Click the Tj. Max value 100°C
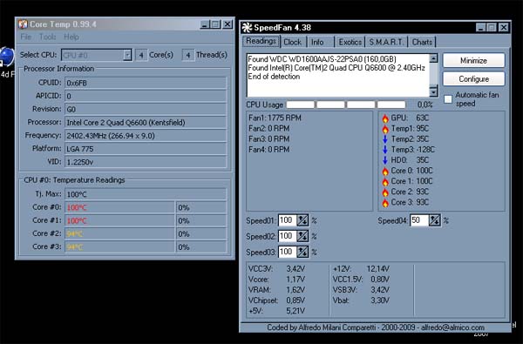The height and width of the screenshot is (344, 523). (x=146, y=195)
